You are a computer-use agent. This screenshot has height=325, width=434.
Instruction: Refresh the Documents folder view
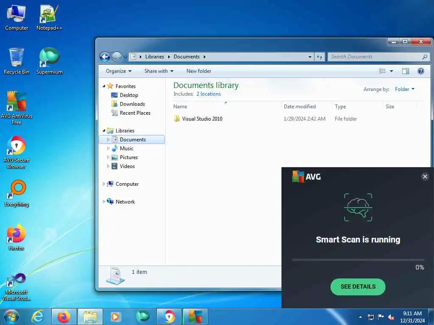[x=320, y=57]
